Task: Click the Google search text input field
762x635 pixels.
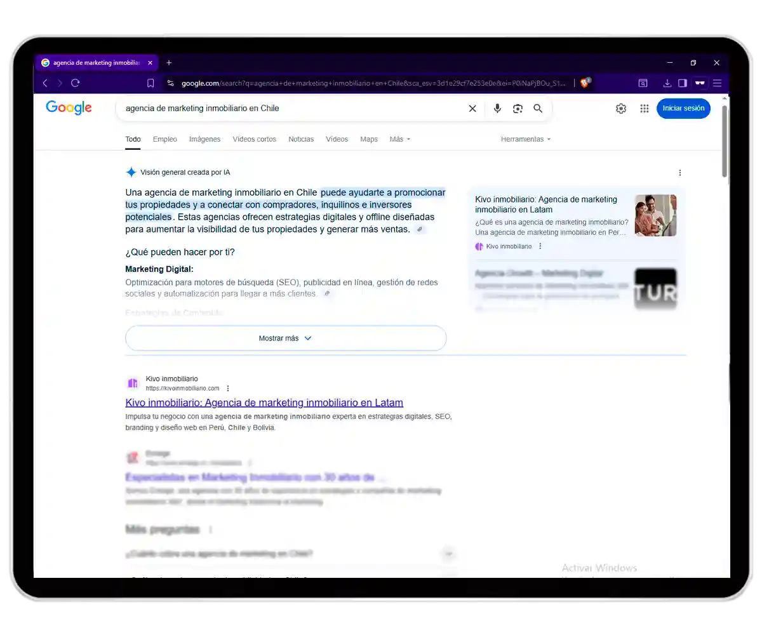Action: tap(292, 109)
